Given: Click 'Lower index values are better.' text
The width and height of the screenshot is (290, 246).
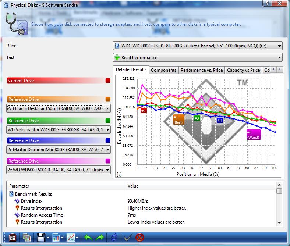Looking at the screenshot, I should [156, 222].
